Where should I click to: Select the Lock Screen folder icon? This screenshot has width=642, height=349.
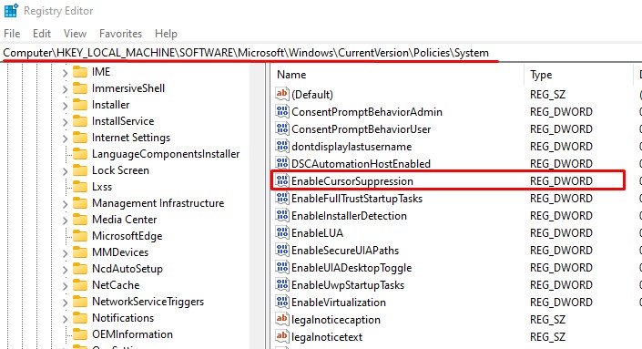click(x=80, y=170)
